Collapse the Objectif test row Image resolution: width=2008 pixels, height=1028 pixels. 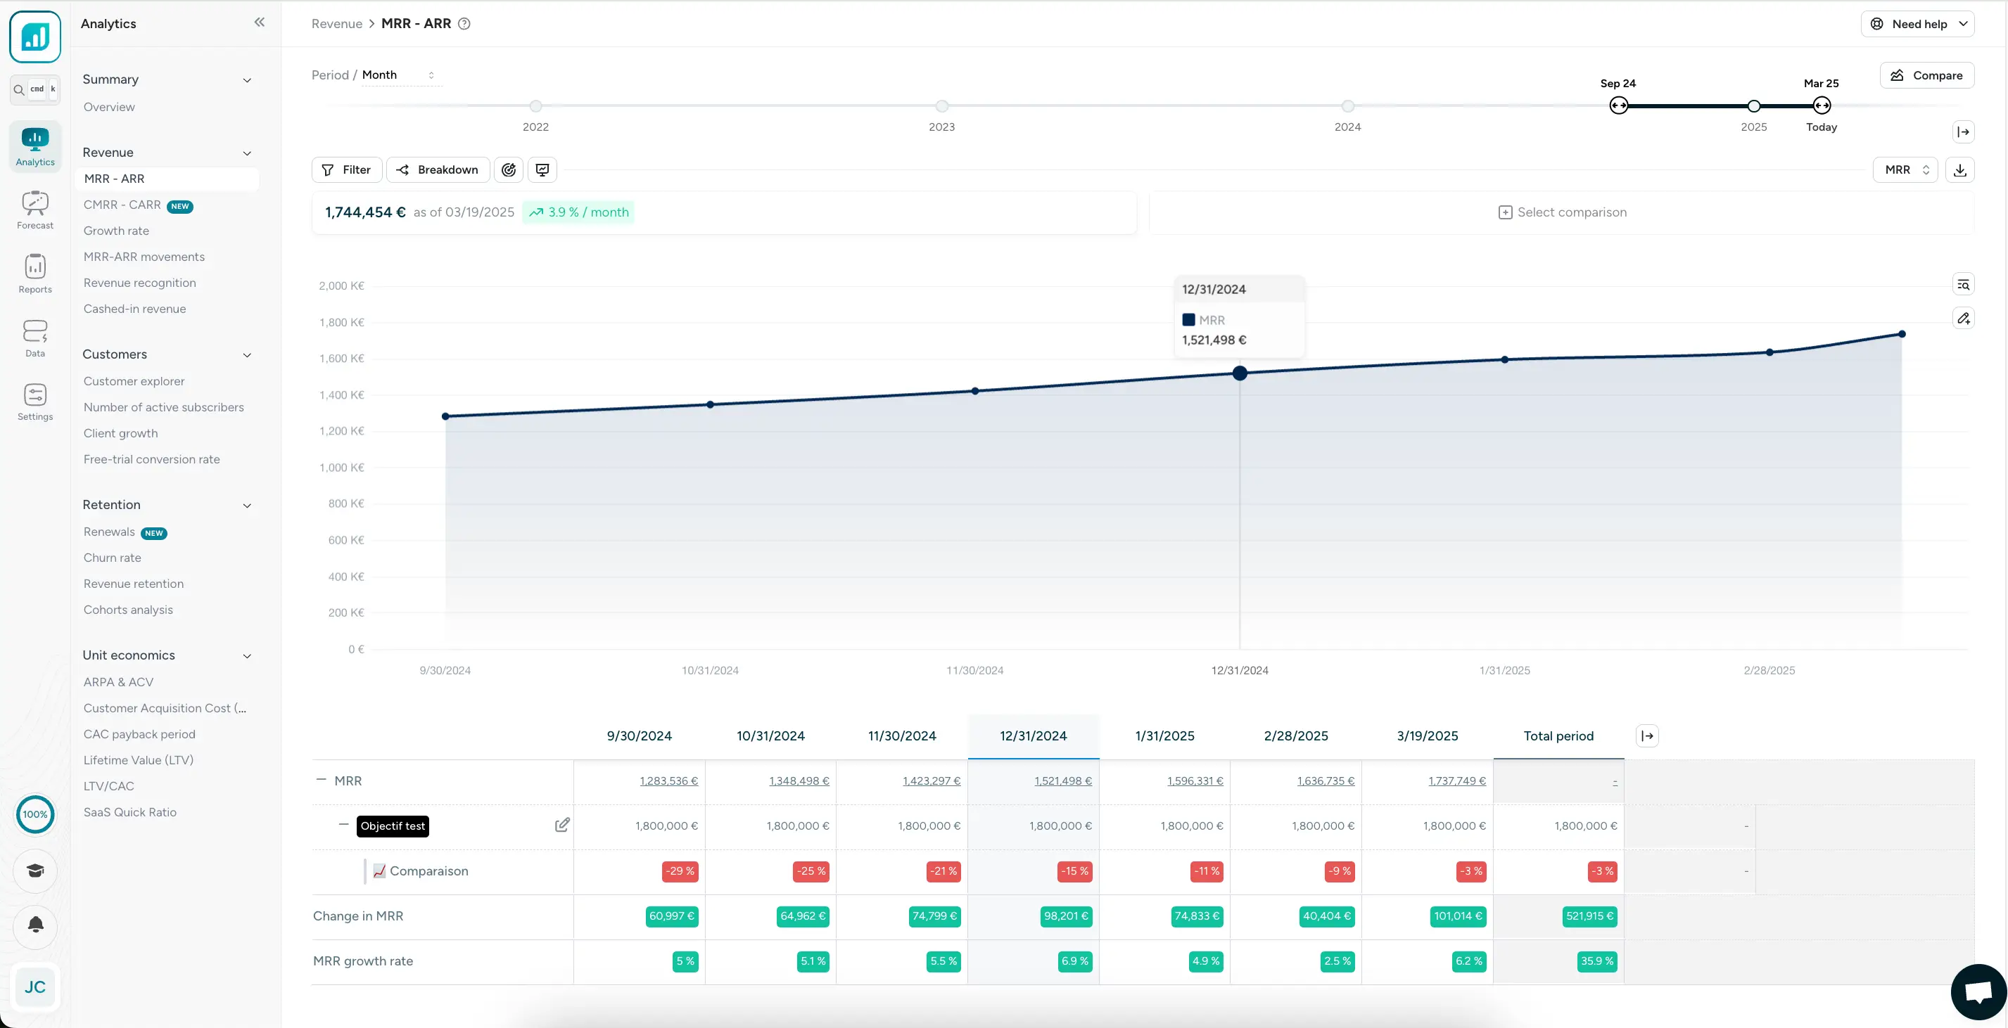tap(343, 824)
